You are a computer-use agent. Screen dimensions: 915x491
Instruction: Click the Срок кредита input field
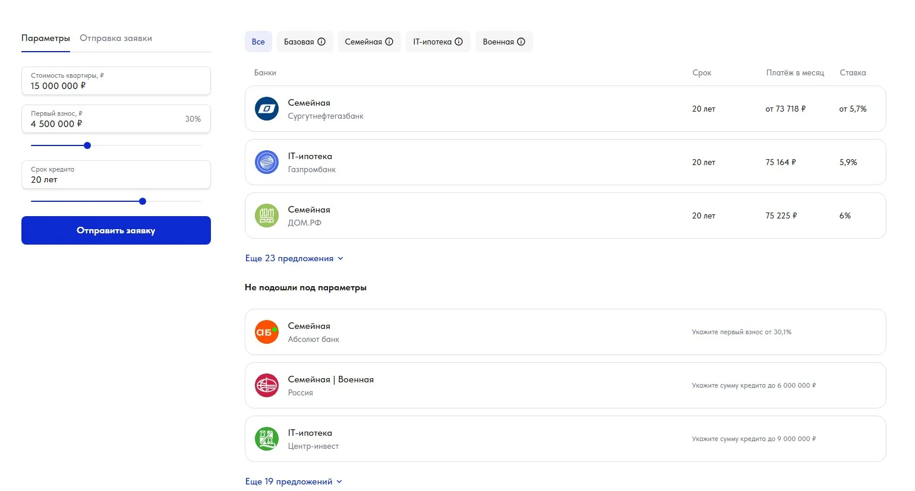(116, 175)
